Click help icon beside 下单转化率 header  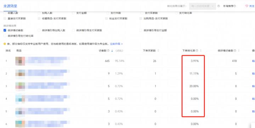tap(197, 51)
